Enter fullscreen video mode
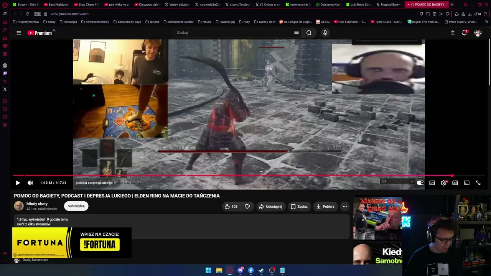491x276 pixels. pyautogui.click(x=478, y=183)
